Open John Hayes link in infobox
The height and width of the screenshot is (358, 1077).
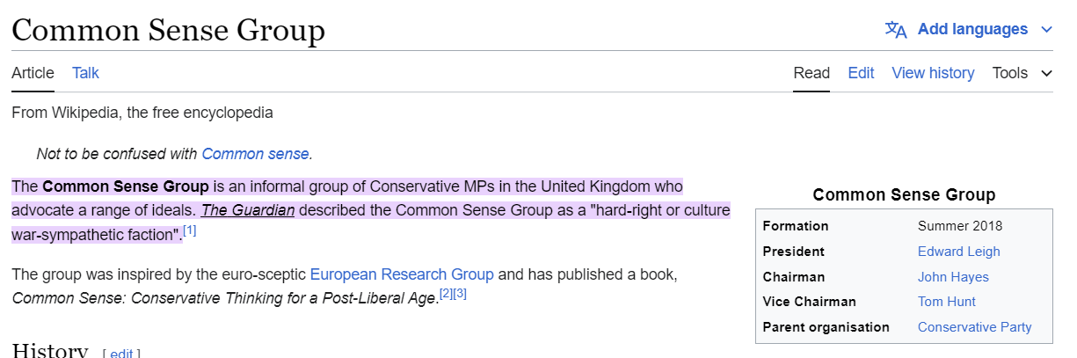(953, 277)
